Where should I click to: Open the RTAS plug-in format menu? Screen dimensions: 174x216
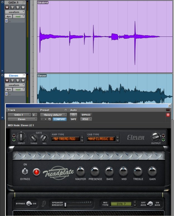click(x=86, y=119)
